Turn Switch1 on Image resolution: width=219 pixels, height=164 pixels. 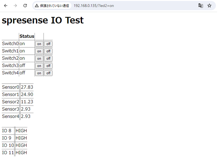pos(39,51)
